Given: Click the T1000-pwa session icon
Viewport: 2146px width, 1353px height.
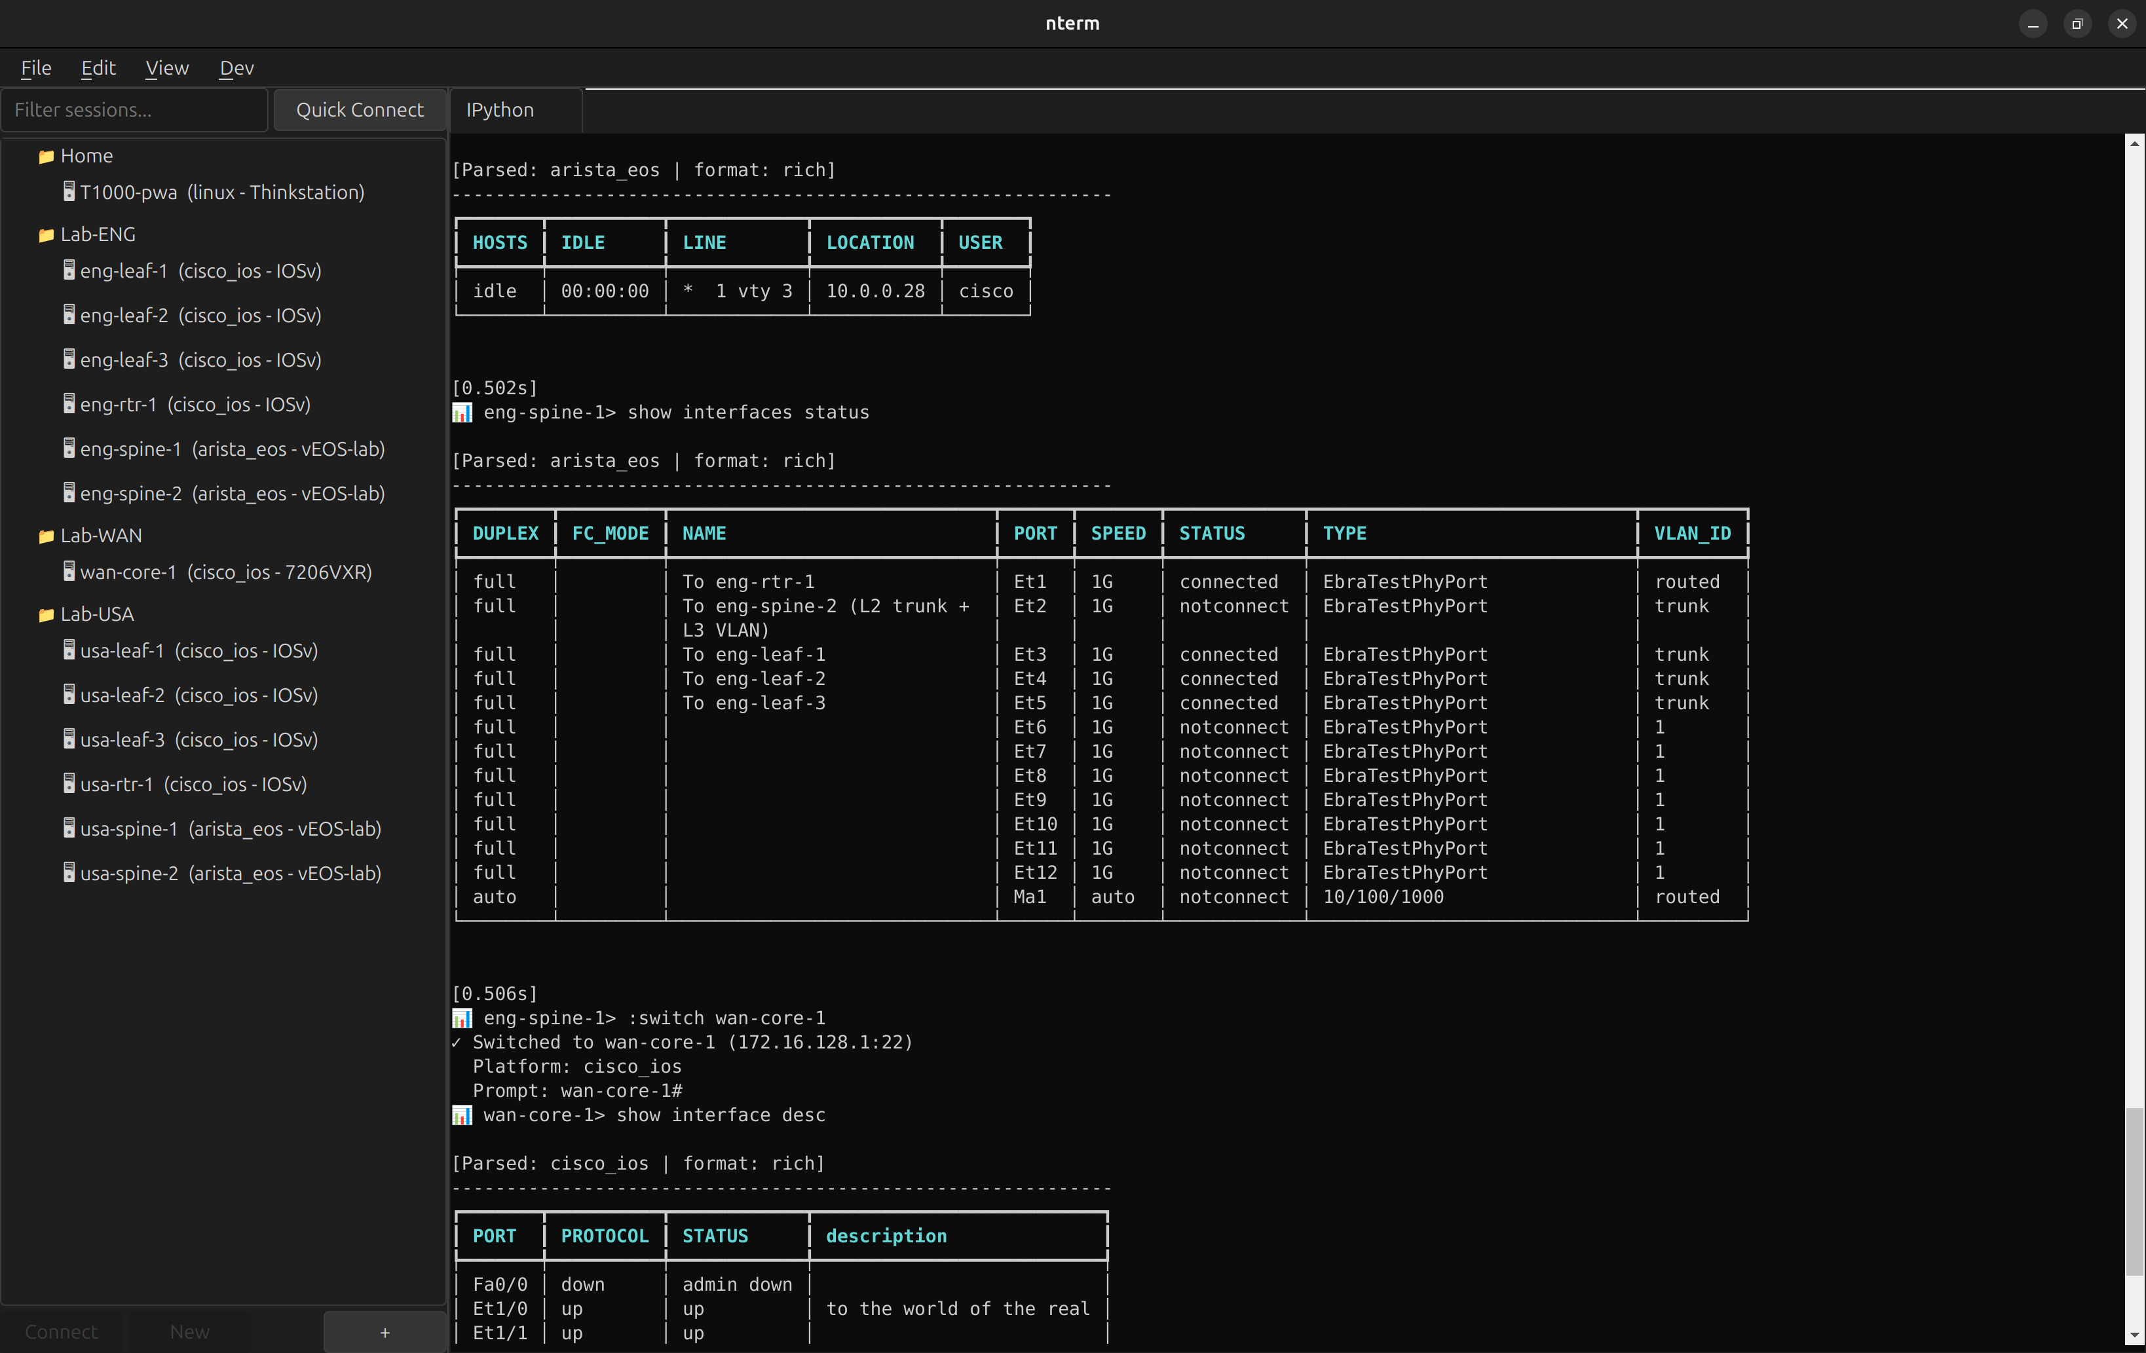Looking at the screenshot, I should coord(69,191).
